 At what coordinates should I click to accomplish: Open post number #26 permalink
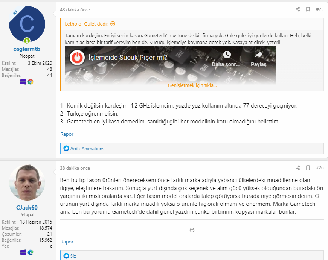tap(320, 167)
